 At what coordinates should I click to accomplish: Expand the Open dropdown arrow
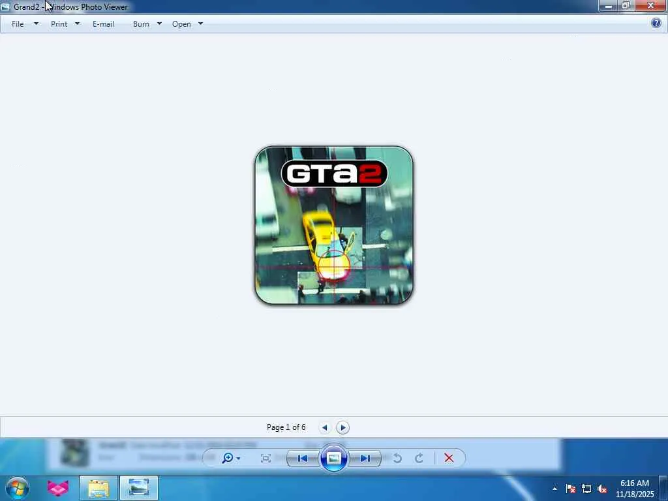[x=201, y=24]
